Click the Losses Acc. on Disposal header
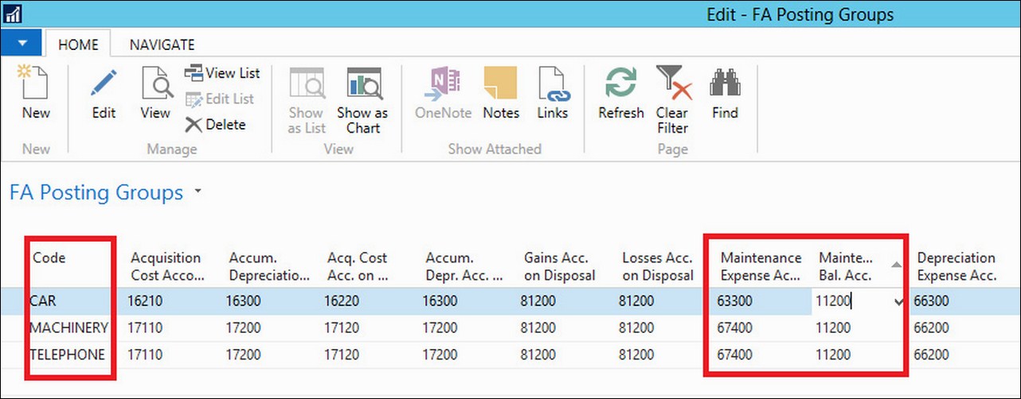Viewport: 1021px width, 399px height. (658, 267)
